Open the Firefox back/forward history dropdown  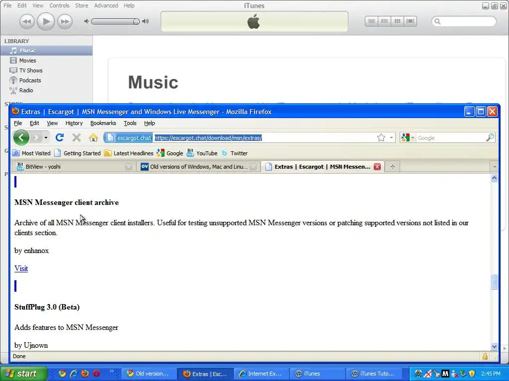click(46, 138)
